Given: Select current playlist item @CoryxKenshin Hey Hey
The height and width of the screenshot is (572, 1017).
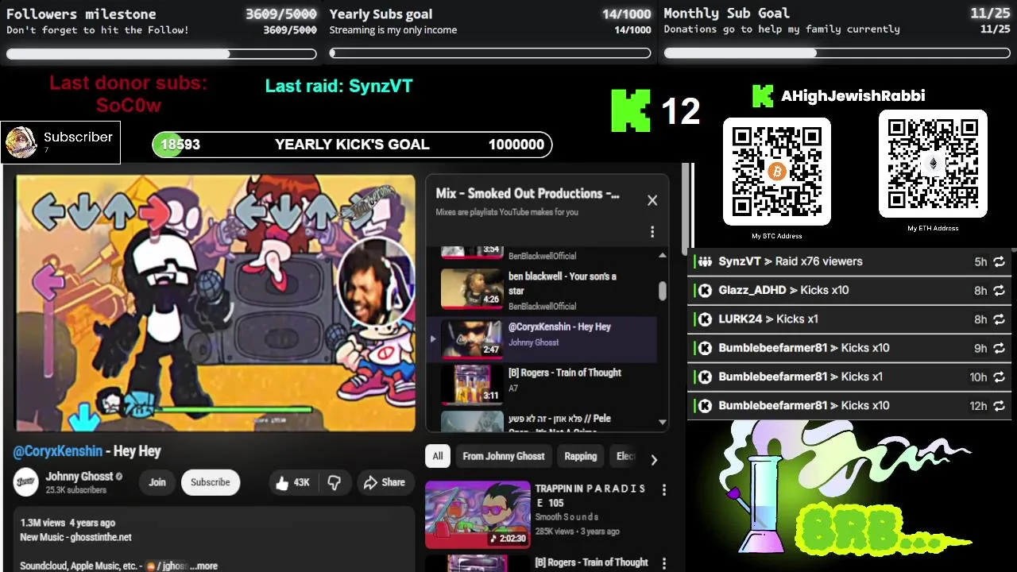Looking at the screenshot, I should (542, 339).
